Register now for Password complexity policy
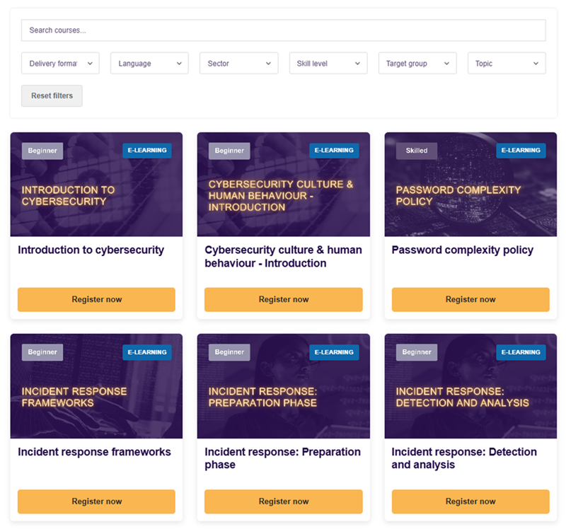Screen dimensions: 566x529 [x=470, y=299]
